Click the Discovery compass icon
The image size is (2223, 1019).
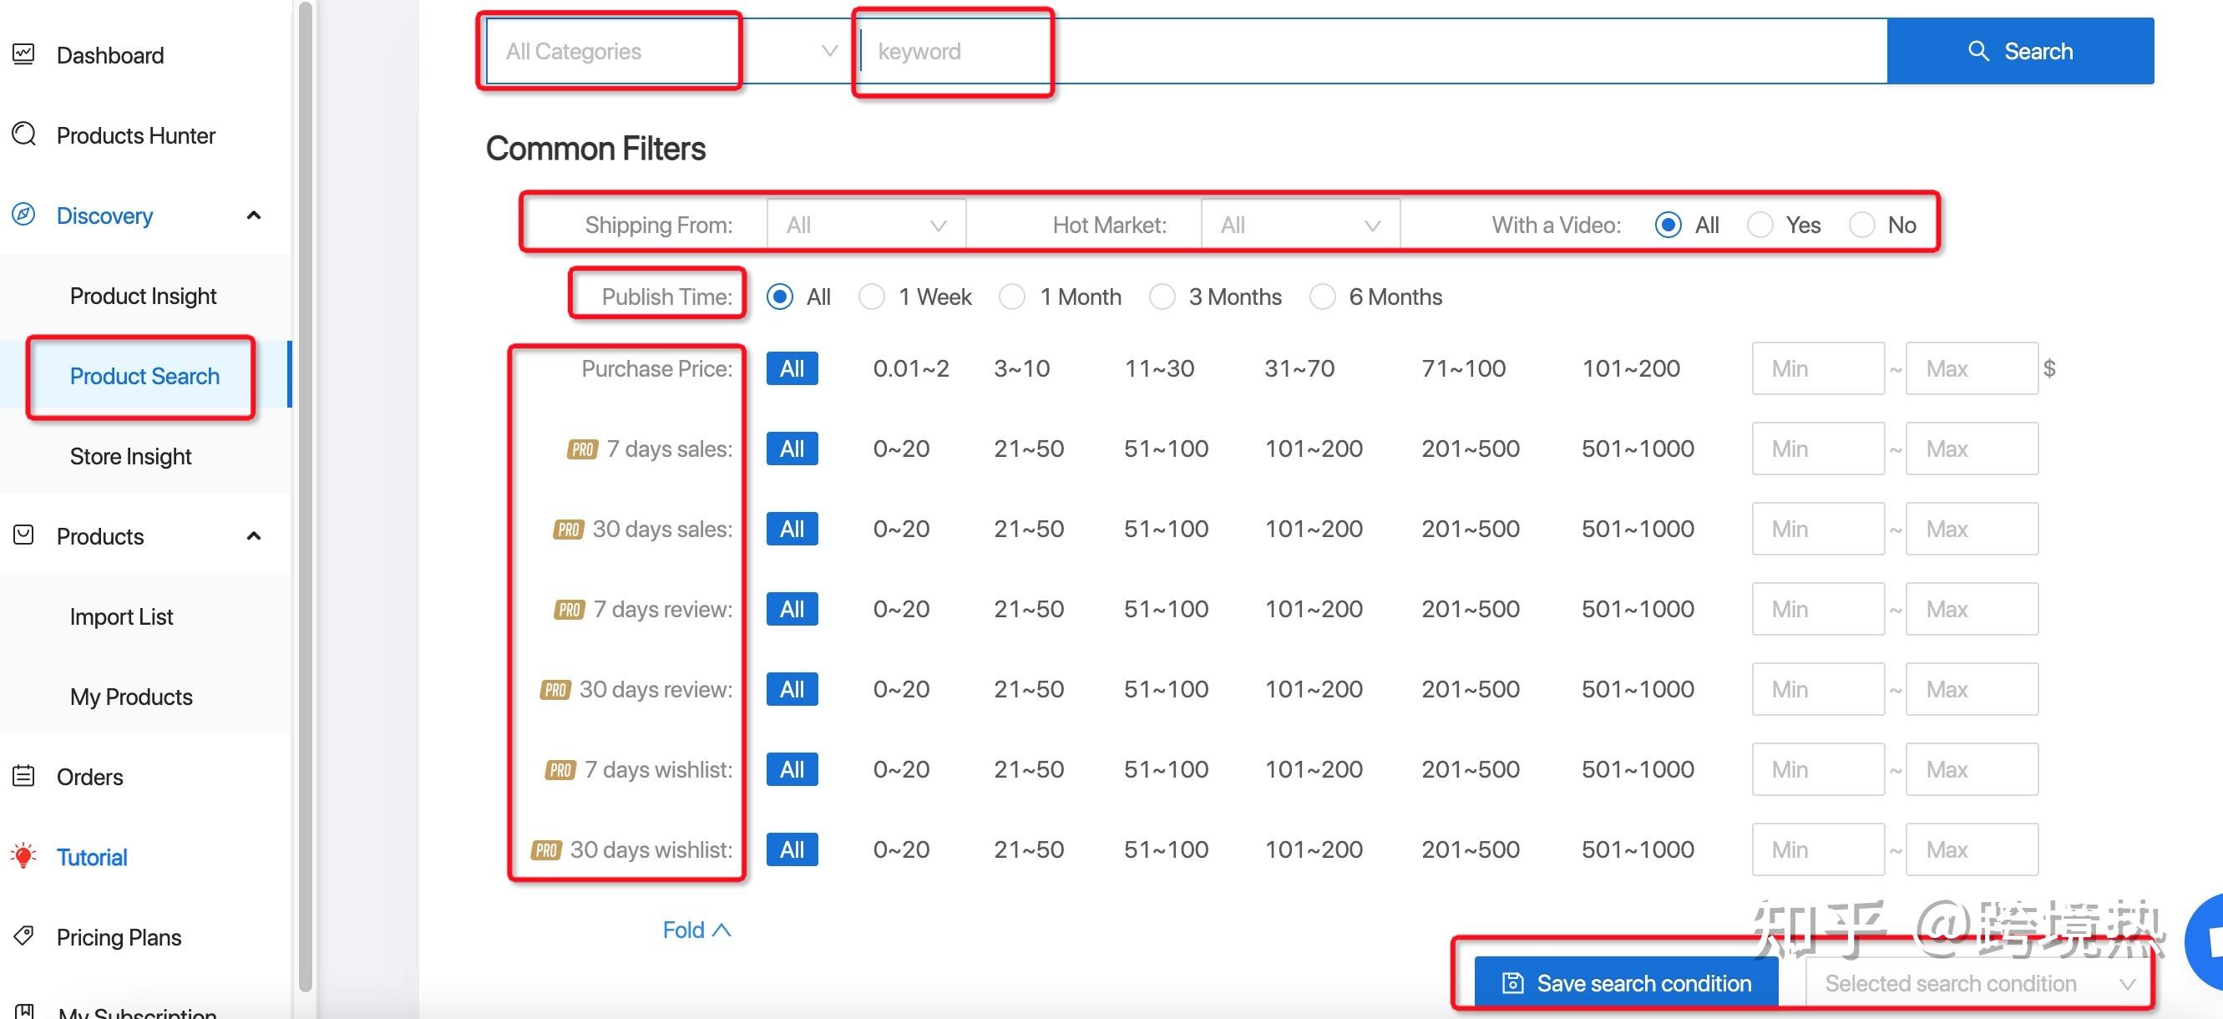[24, 215]
